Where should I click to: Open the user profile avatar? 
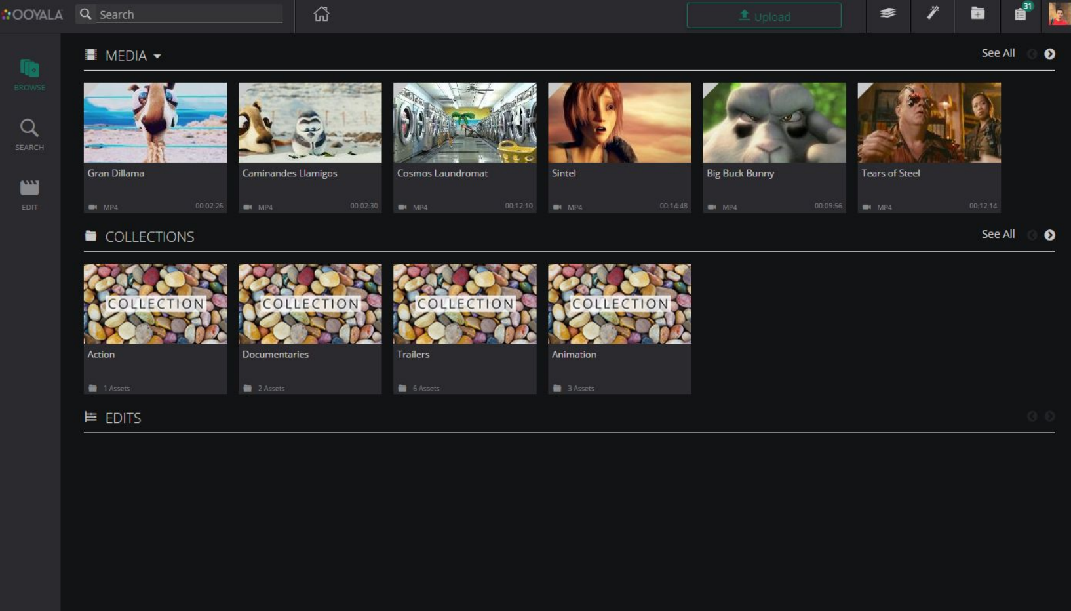click(1059, 14)
